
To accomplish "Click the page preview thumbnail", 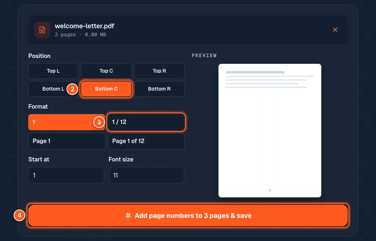I will pos(270,131).
